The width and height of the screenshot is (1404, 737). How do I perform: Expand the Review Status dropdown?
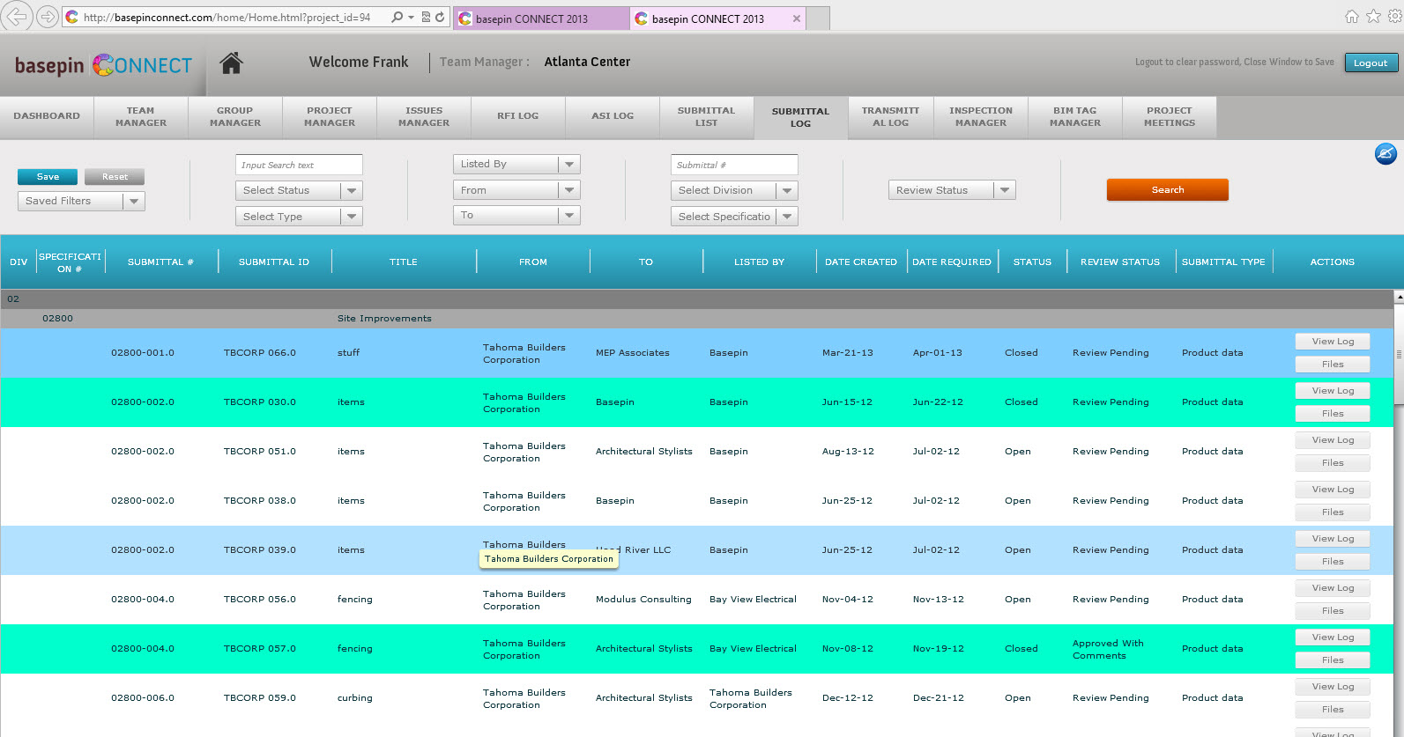pos(952,190)
